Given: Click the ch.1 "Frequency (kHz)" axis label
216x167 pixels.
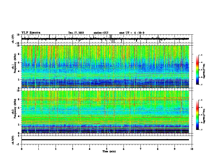Looking at the screenshot, I should click(x=15, y=64).
